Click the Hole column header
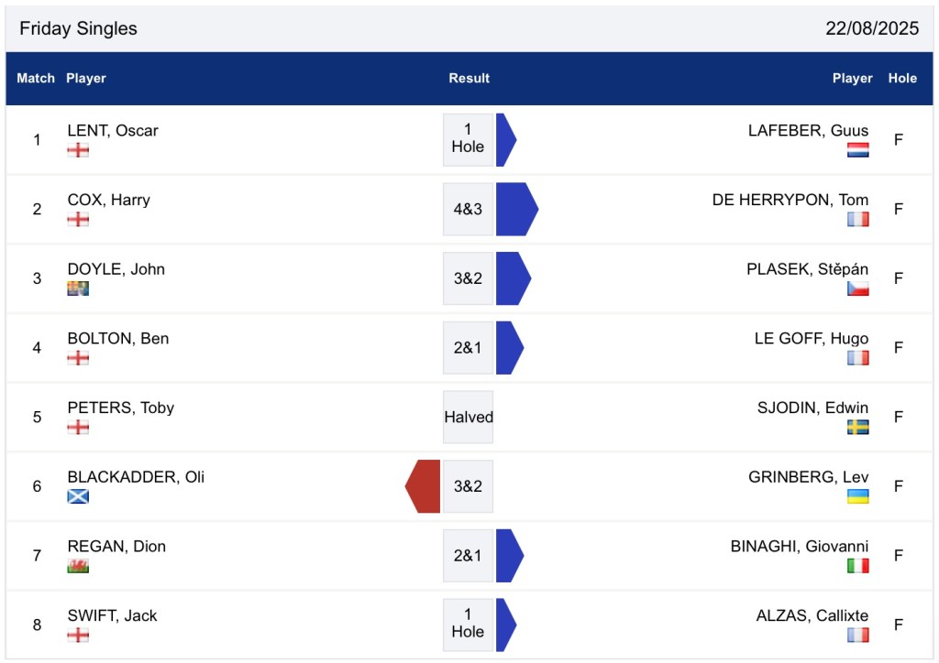Screen dimensions: 939x663 [x=901, y=78]
